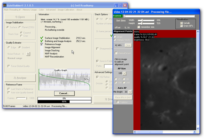
Task: Click the preview vertical scrollbar up arrow
Action: (x=198, y=32)
